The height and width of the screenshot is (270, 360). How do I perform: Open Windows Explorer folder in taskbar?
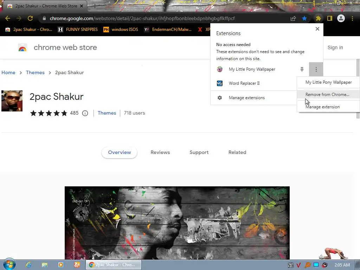tap(45, 265)
